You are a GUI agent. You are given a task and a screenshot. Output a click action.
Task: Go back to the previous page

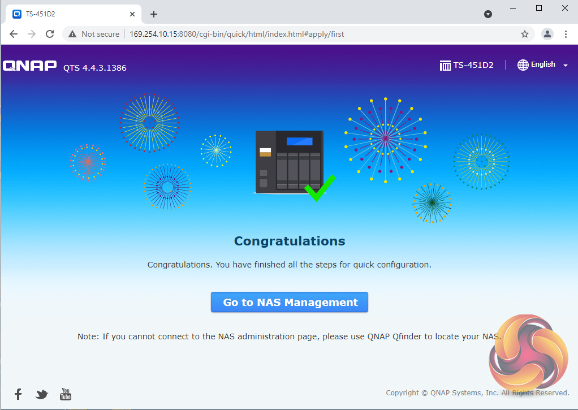pyautogui.click(x=14, y=34)
